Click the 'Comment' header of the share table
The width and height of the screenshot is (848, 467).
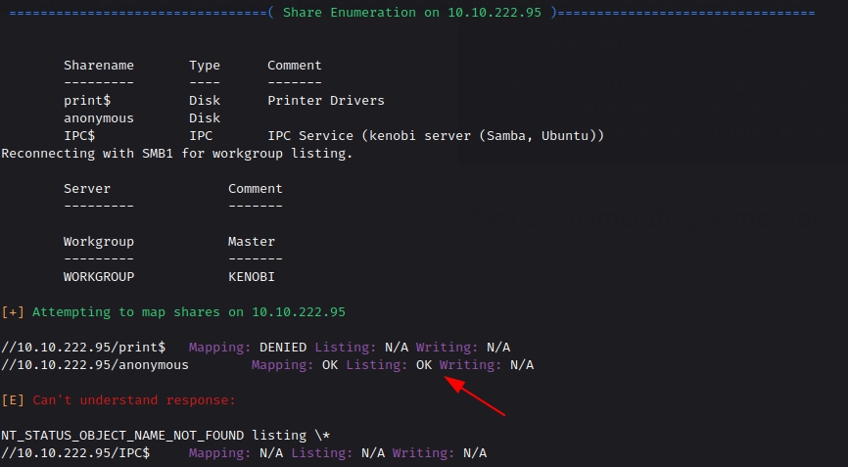click(294, 66)
